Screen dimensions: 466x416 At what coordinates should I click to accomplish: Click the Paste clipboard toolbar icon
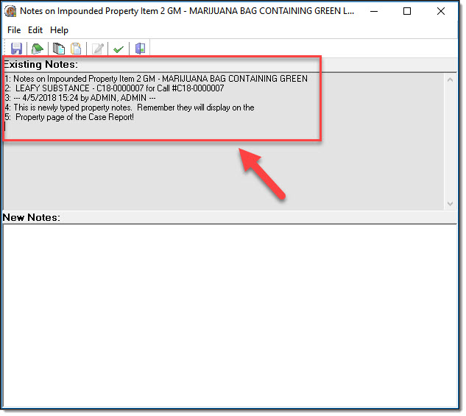click(76, 49)
